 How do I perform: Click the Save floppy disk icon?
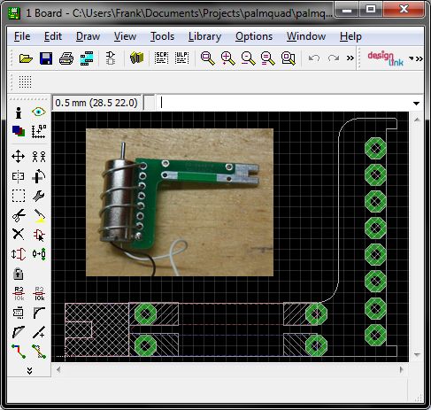[46, 58]
